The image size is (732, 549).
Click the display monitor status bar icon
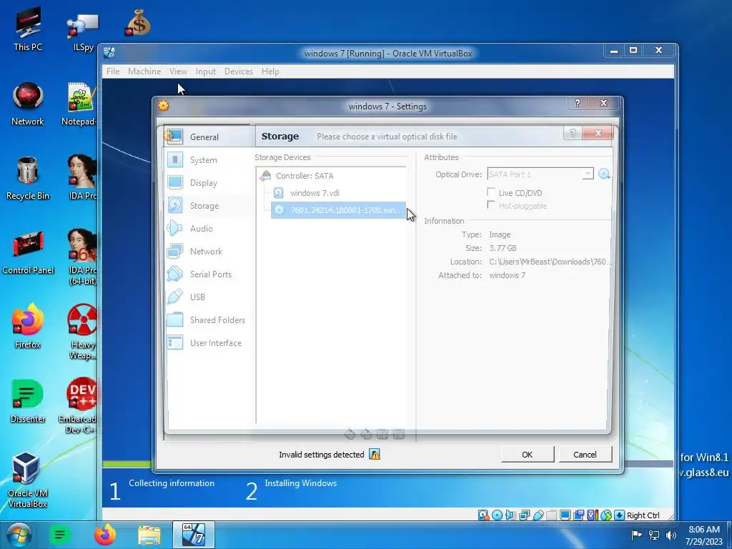click(x=565, y=515)
